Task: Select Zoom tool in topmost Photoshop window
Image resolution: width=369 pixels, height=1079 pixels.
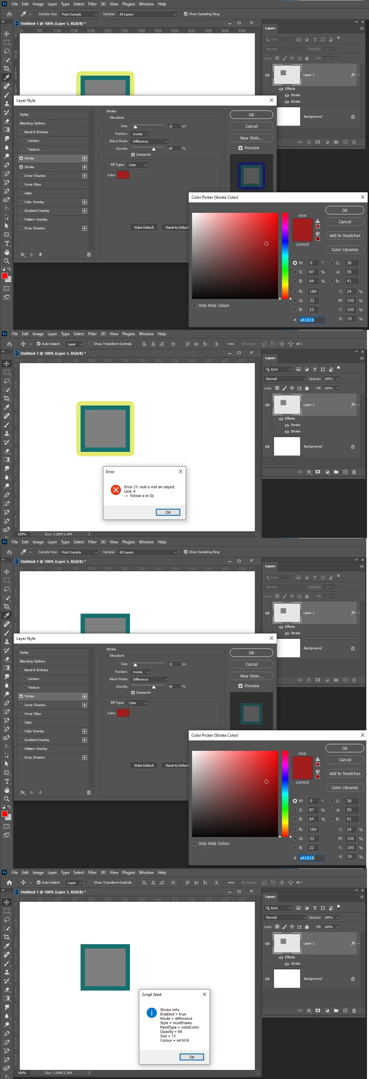Action: 7,261
